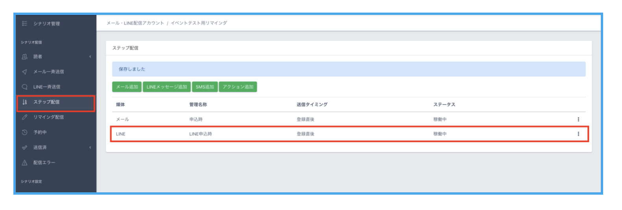622x210 pixels.
Task: Open リマインダ配信 in the sidebar menu
Action: click(48, 117)
